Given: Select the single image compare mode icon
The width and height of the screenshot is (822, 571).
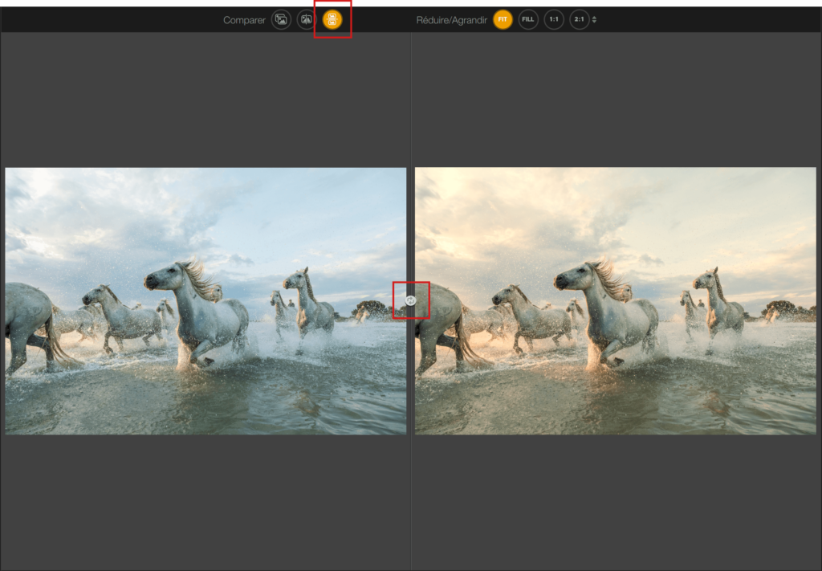Looking at the screenshot, I should 281,20.
